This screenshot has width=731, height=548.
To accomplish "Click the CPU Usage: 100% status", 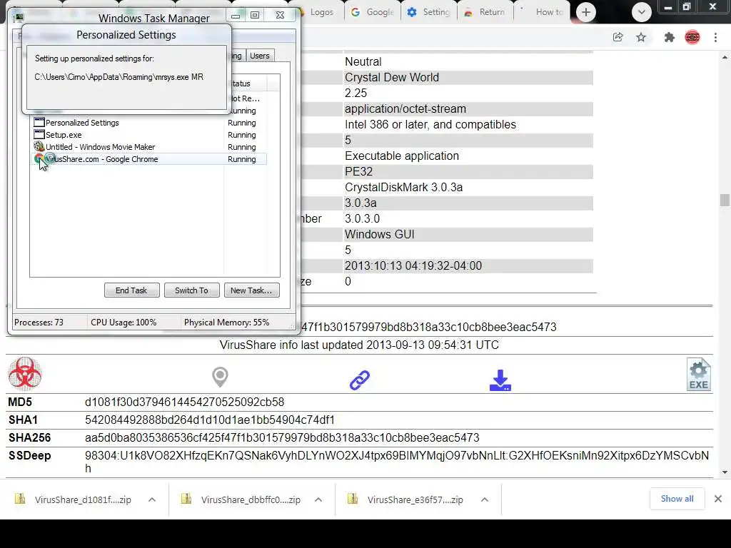I will (123, 323).
